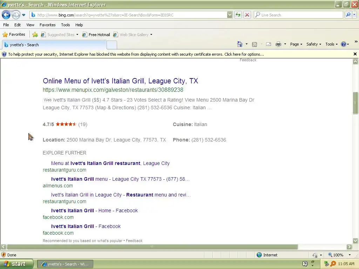Expand the Home button dropdown arrow
This screenshot has width=359, height=269.
[x=246, y=44]
